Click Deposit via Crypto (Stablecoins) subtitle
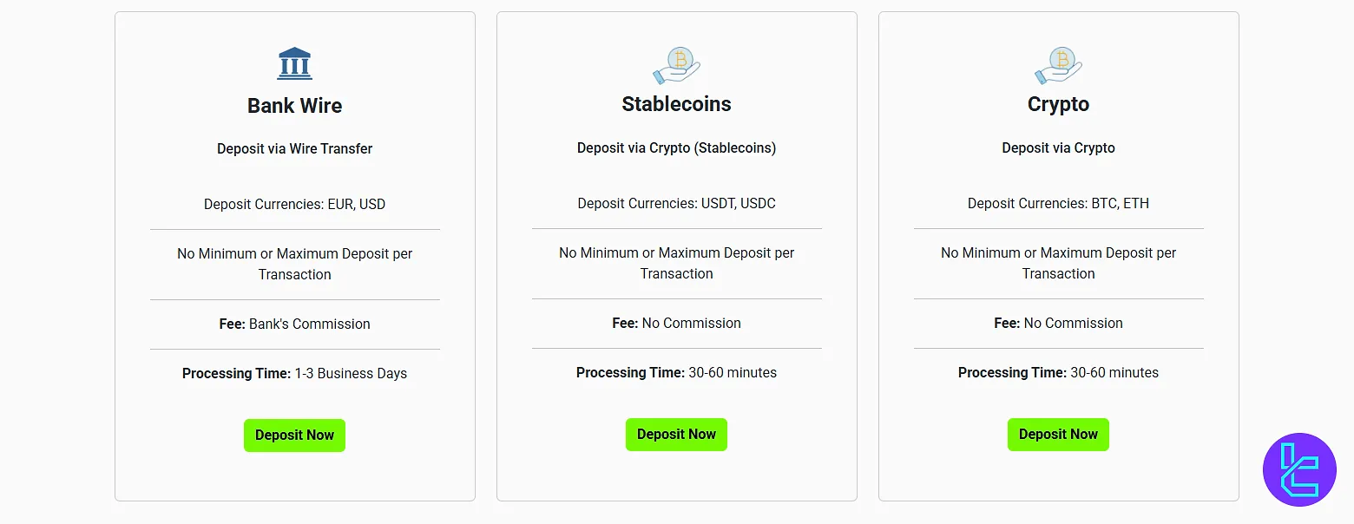 (676, 147)
